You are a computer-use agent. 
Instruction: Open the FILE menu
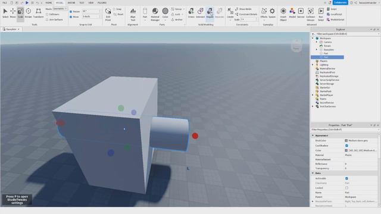tap(5, 2)
